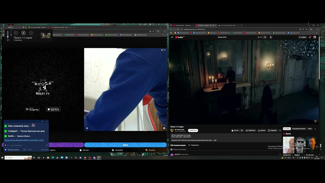Send the chat message arrow

[47, 145]
